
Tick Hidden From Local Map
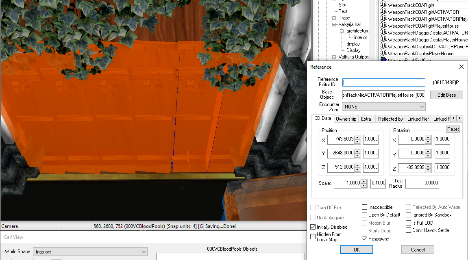tap(313, 237)
